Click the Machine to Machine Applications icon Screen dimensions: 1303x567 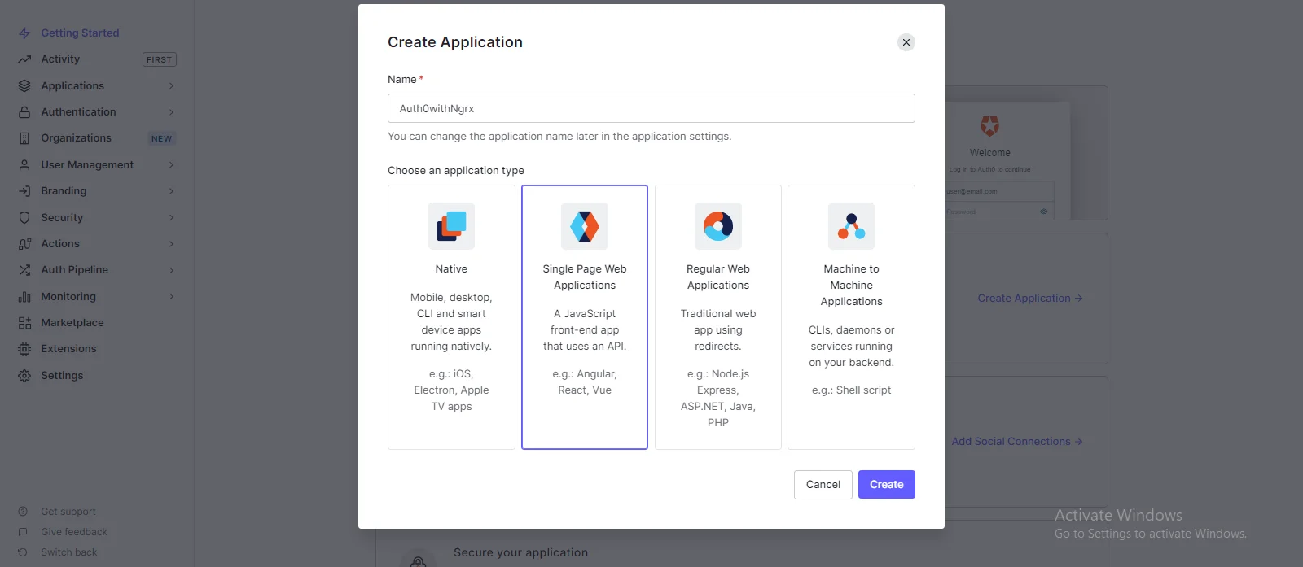851,226
